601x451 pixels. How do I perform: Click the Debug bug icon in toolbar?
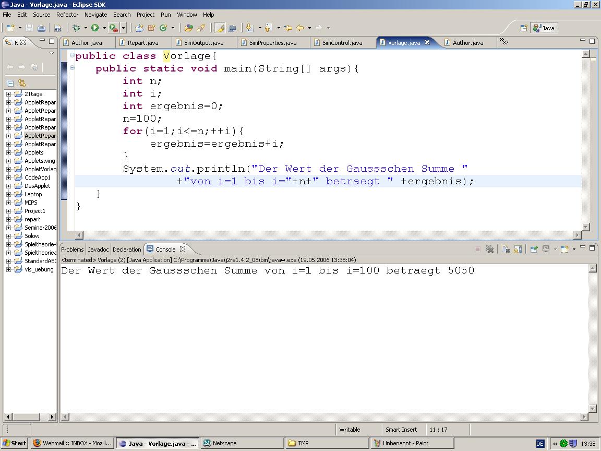point(76,28)
